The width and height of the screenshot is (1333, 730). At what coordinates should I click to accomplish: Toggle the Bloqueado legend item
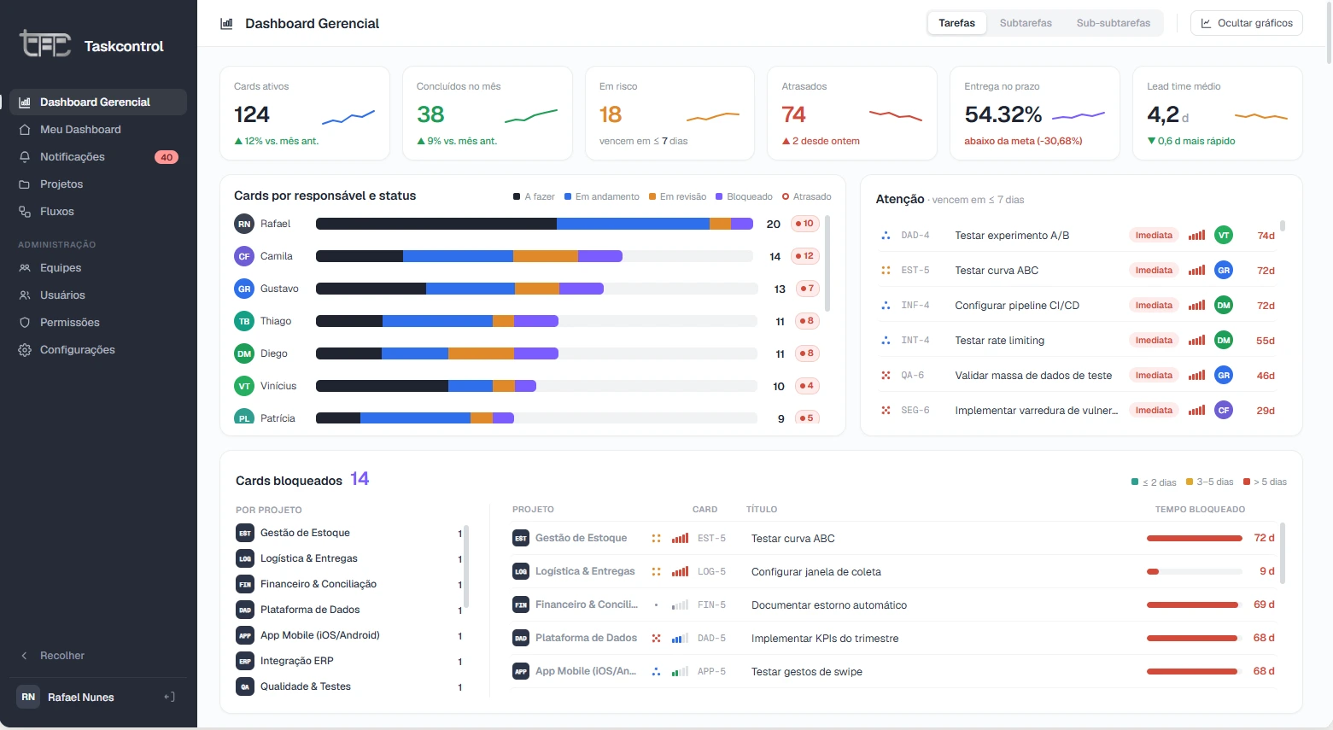(744, 196)
